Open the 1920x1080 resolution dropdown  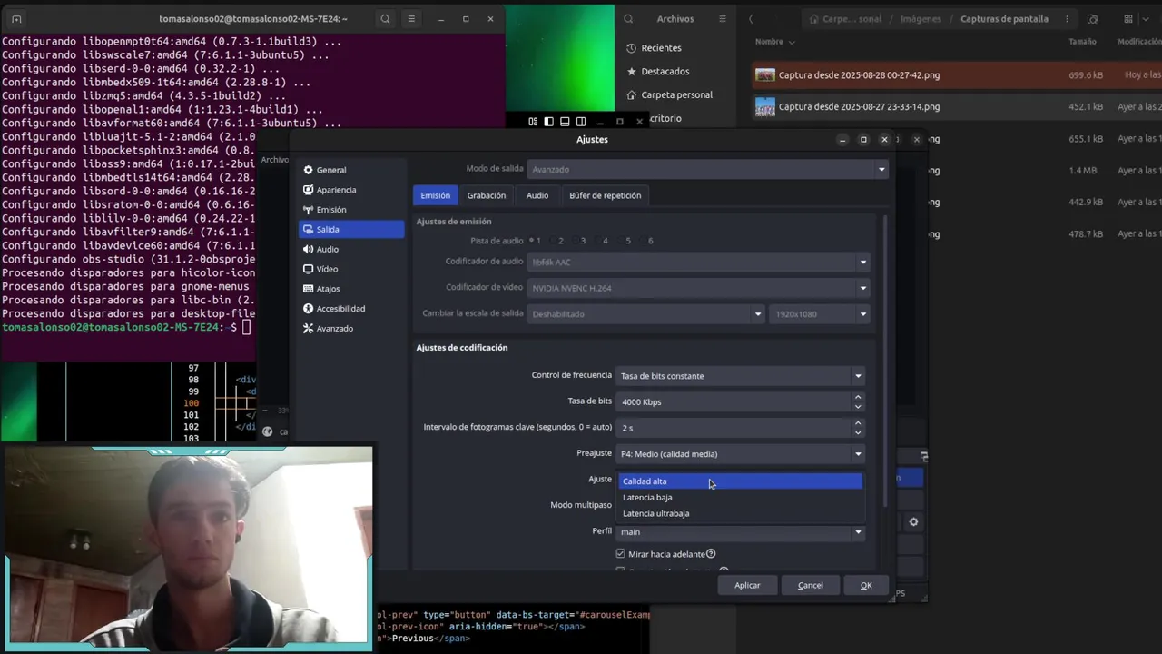(820, 314)
